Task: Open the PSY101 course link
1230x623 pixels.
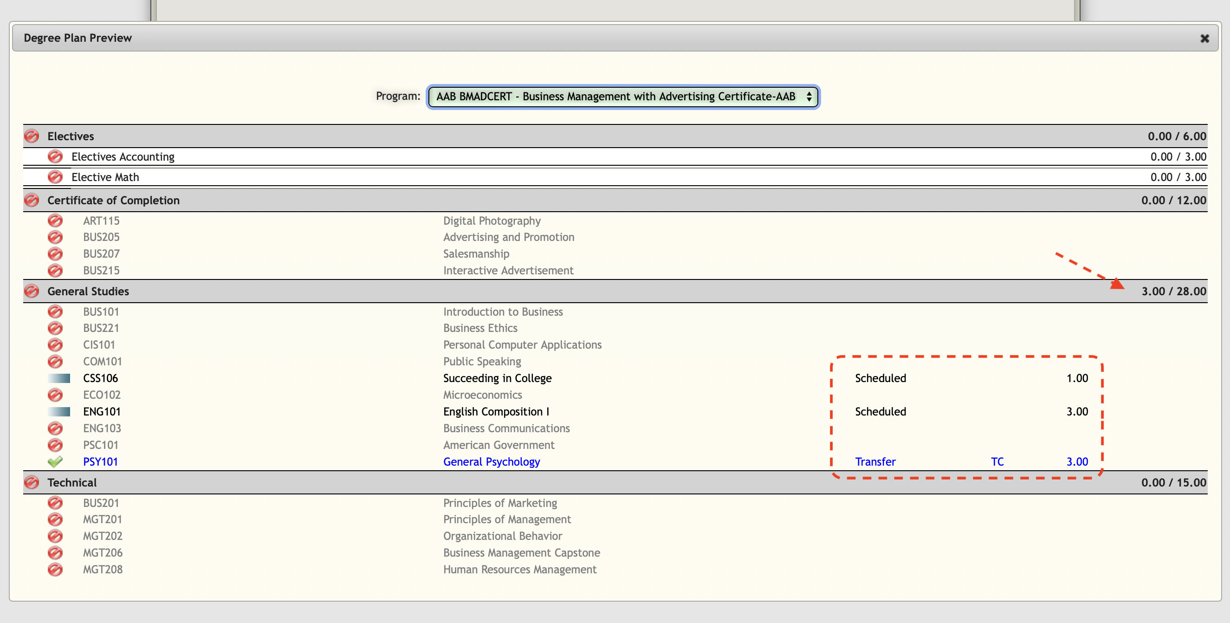Action: pyautogui.click(x=100, y=461)
